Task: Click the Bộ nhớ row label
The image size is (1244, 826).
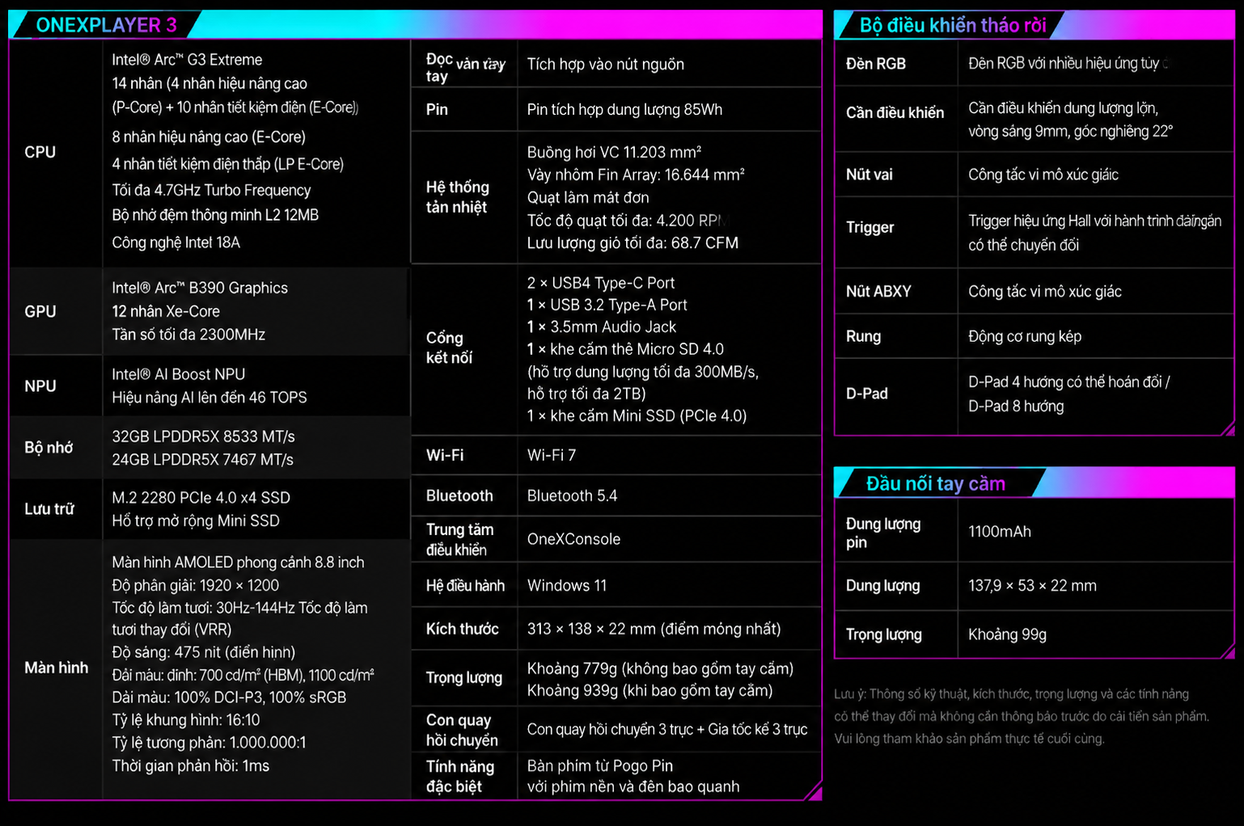Action: (x=49, y=447)
